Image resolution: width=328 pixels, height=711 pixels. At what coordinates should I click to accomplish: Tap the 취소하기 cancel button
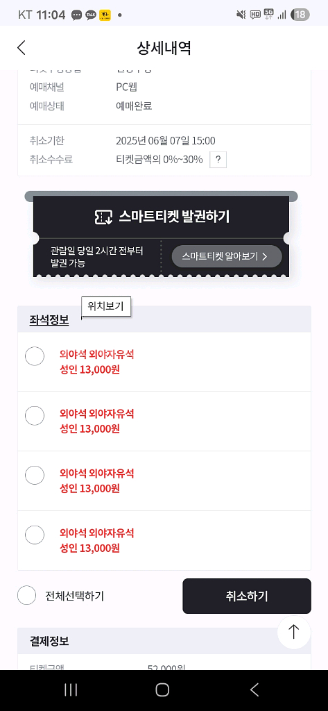pos(247,596)
